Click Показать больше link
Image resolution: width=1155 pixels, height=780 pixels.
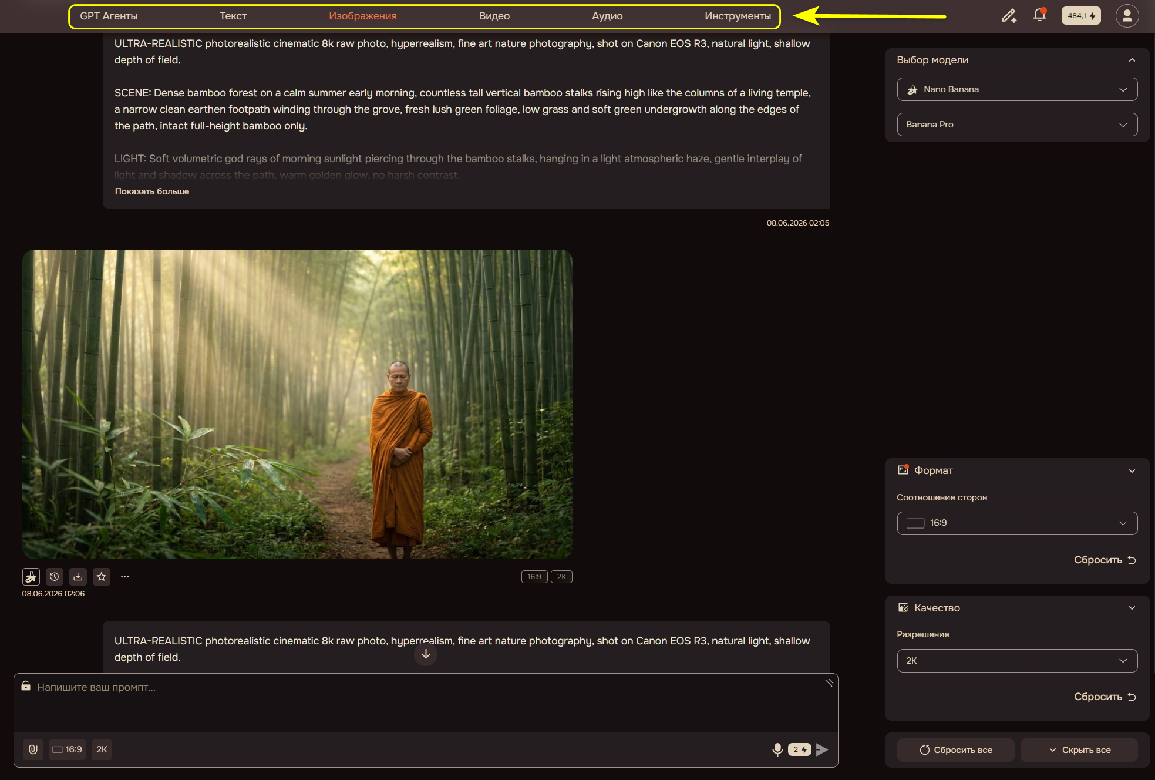[x=152, y=191]
